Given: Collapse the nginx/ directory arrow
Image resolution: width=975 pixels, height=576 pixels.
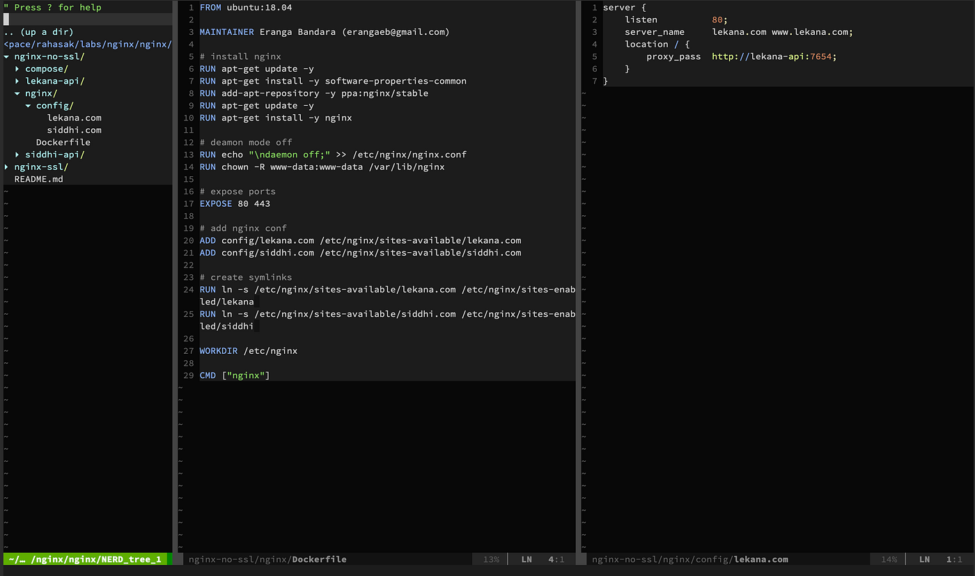Looking at the screenshot, I should point(17,93).
